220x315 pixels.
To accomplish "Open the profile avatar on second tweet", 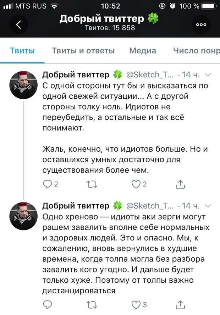I will 23,216.
